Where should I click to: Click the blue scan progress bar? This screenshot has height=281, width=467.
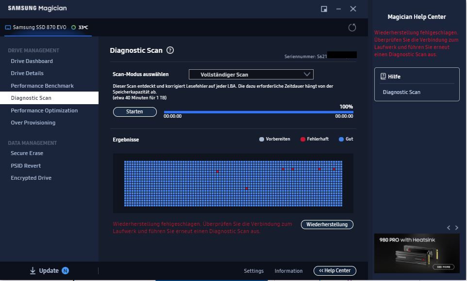point(259,112)
